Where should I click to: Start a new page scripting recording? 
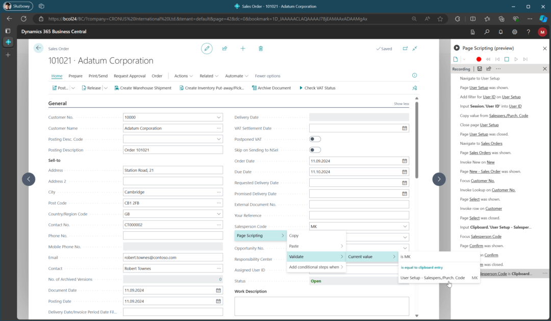tap(479, 59)
